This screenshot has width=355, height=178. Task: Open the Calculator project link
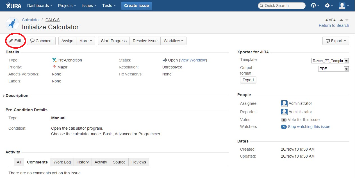click(31, 20)
